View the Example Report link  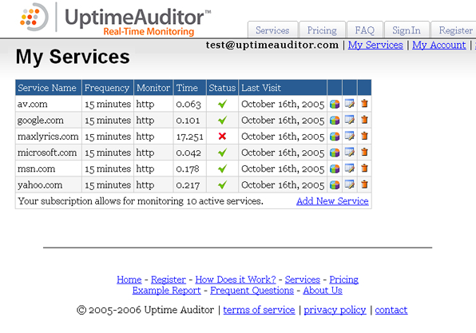tap(167, 291)
